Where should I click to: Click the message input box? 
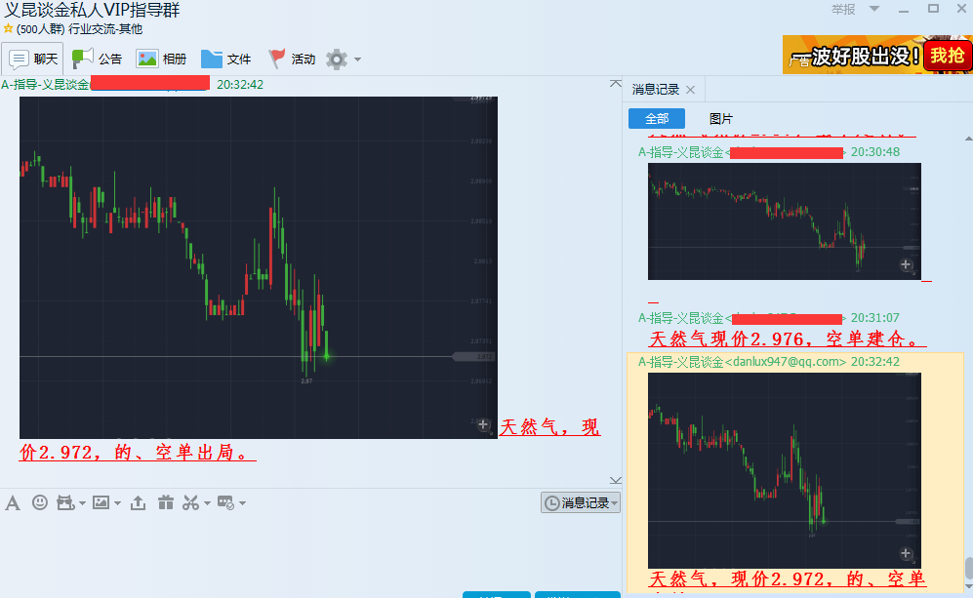(310, 552)
